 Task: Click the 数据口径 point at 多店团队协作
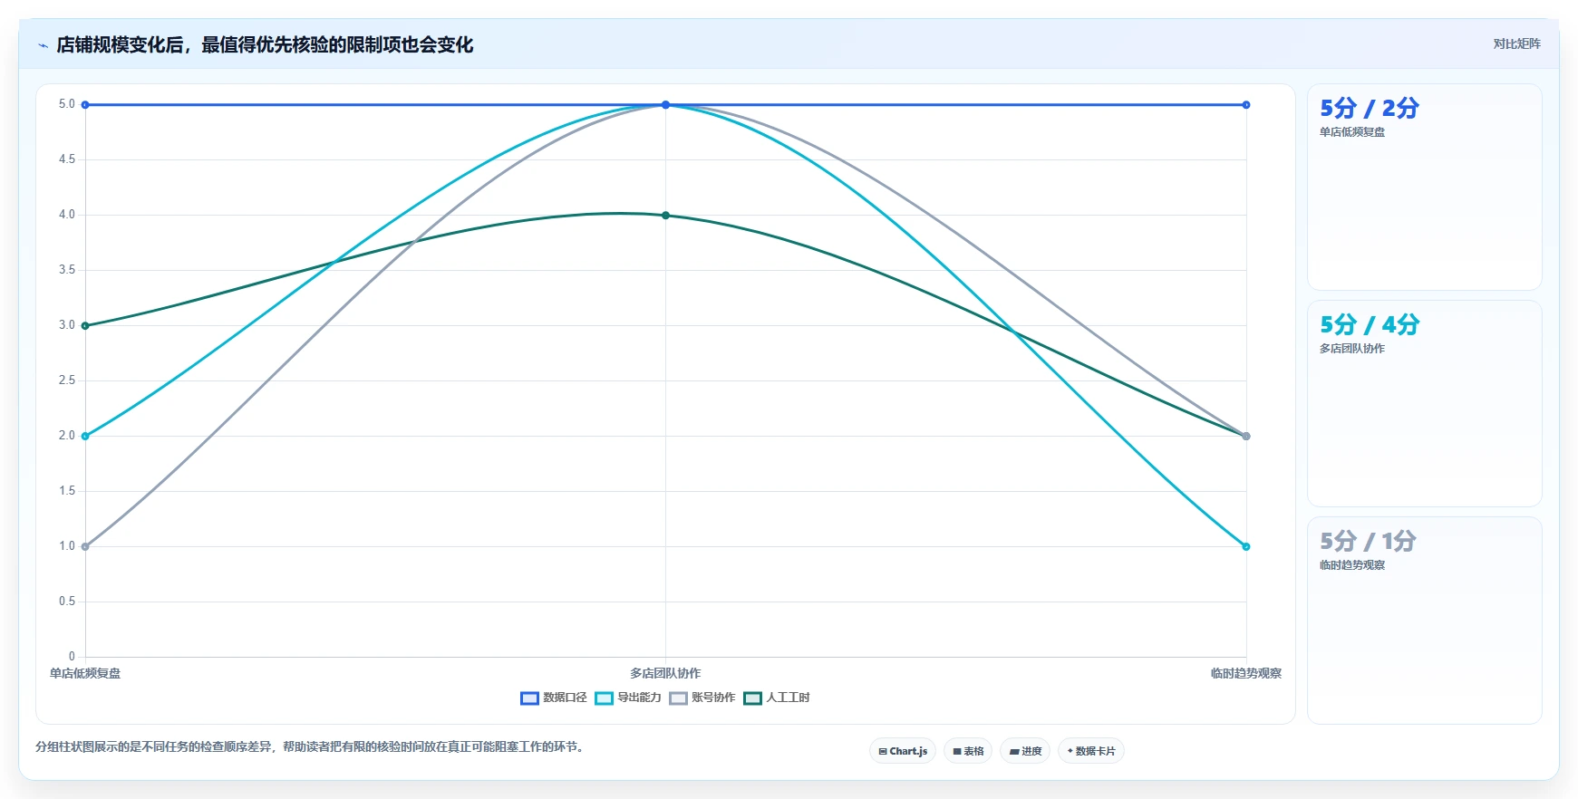pyautogui.click(x=665, y=105)
